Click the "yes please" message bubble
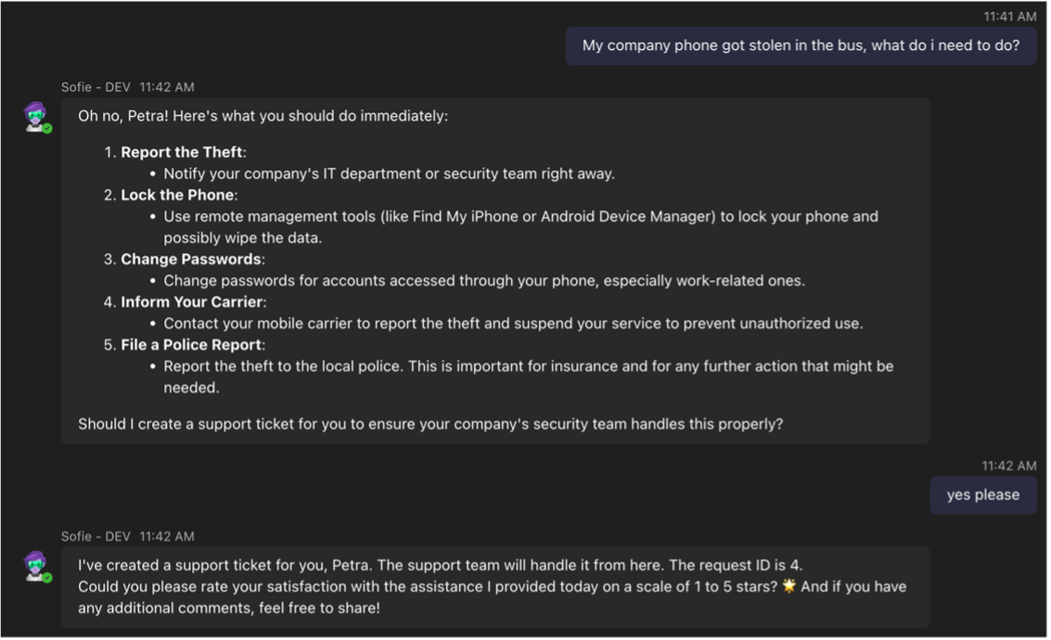This screenshot has height=640, width=1051. 982,495
